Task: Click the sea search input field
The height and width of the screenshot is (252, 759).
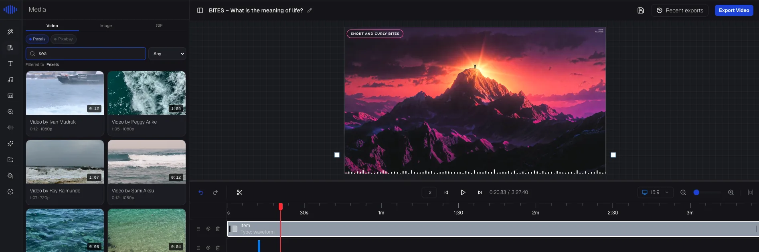Action: (x=86, y=54)
